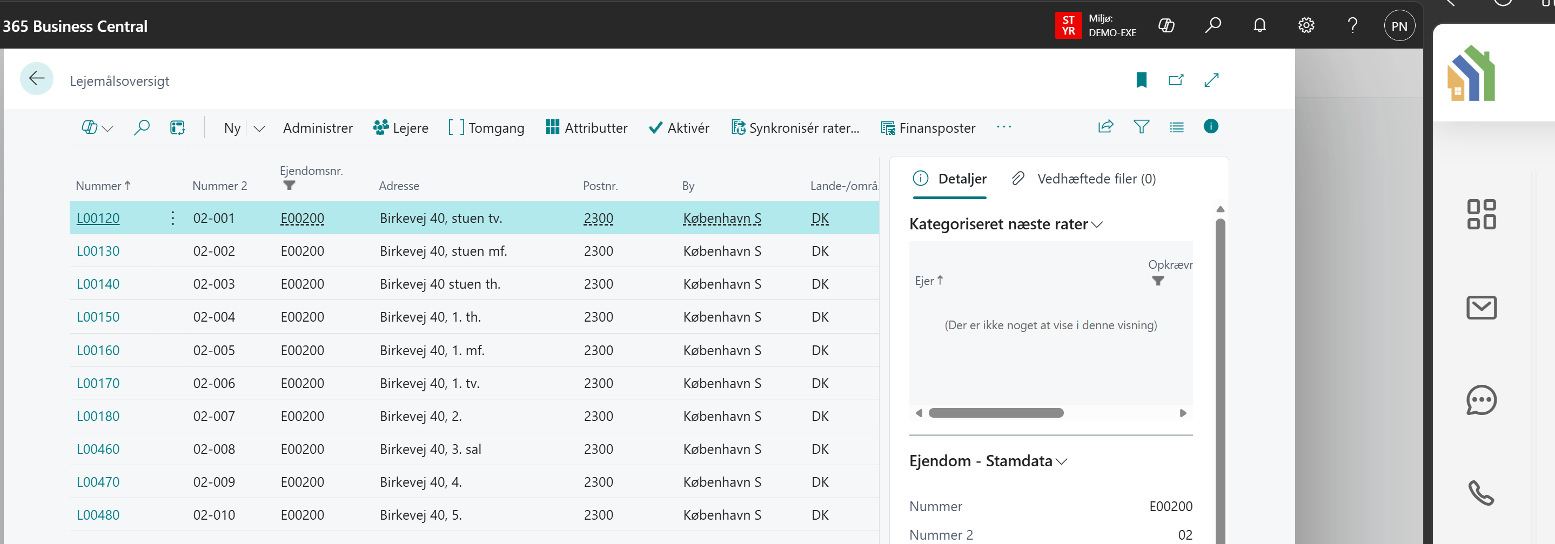This screenshot has height=544, width=1555.
Task: Open København S link in the L00120 row
Action: click(722, 217)
